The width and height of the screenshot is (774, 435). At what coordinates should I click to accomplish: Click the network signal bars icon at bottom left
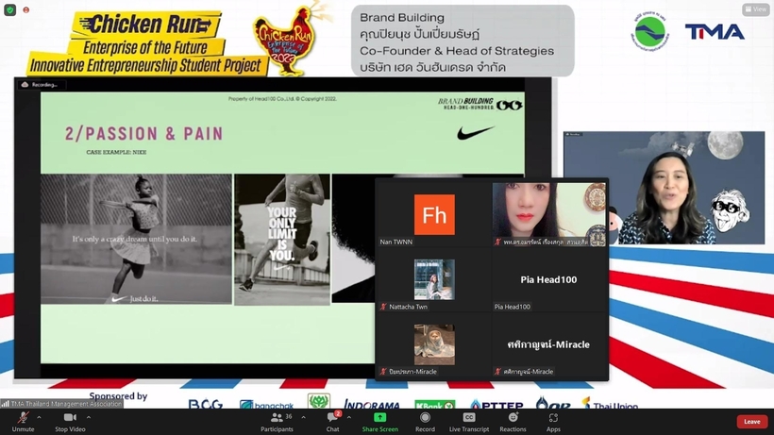(x=6, y=404)
